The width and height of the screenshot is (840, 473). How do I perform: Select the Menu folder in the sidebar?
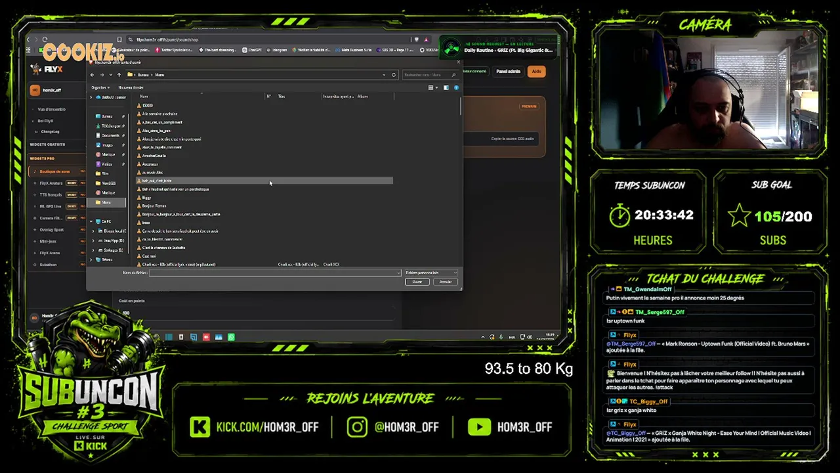point(106,202)
